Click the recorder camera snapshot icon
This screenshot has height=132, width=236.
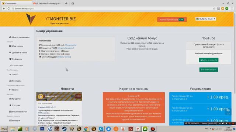[223, 123]
